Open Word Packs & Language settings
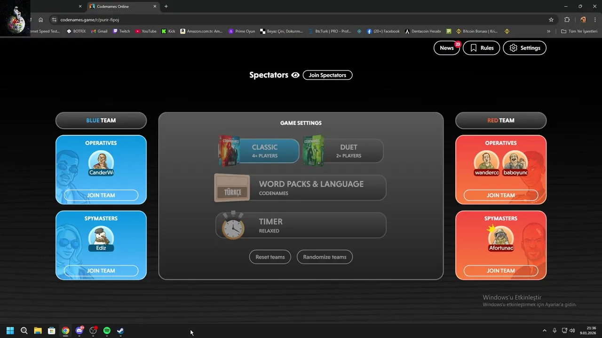 300,188
